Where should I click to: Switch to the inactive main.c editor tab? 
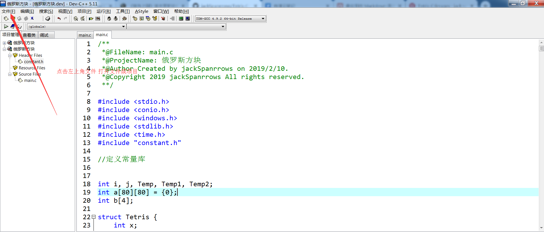click(x=85, y=35)
